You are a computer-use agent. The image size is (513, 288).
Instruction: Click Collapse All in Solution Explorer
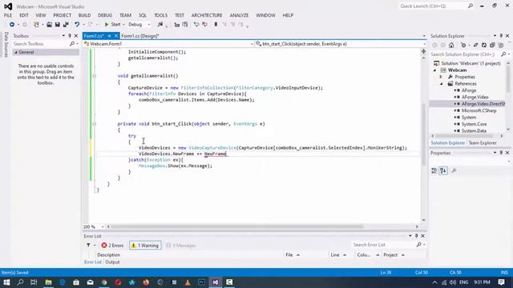[492, 45]
